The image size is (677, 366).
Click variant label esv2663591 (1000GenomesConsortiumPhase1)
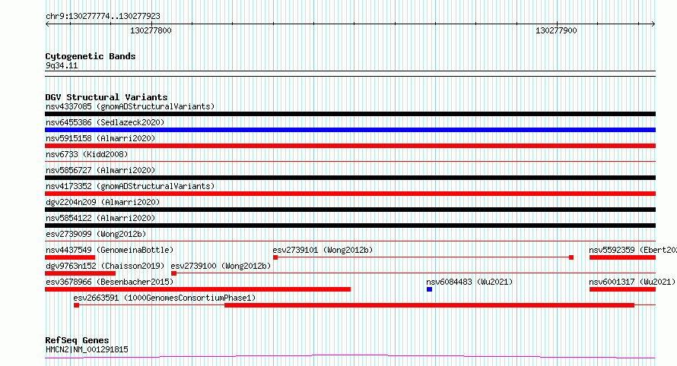coord(164,298)
